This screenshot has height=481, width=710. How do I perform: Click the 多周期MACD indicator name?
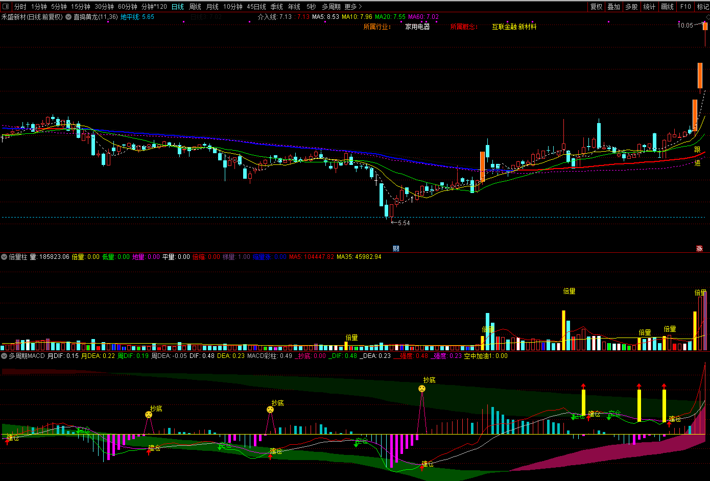(27, 356)
